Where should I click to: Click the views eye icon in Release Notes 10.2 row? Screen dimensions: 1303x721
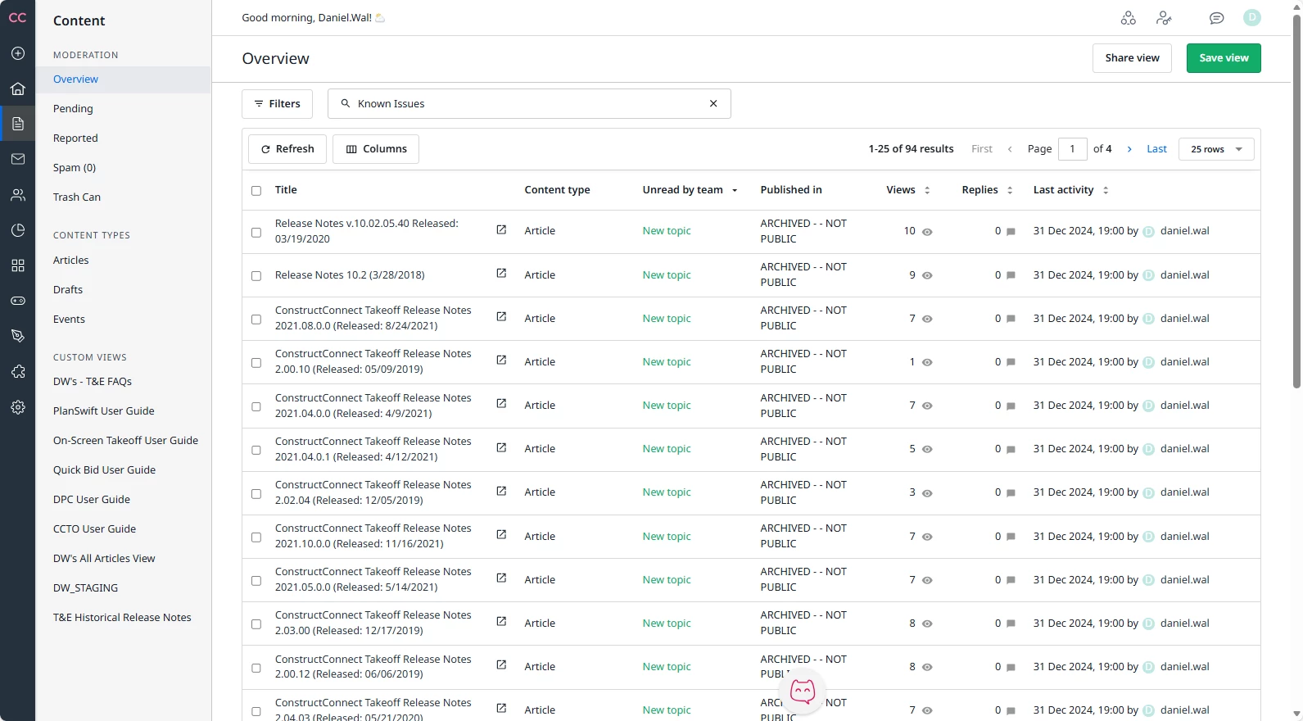927,276
